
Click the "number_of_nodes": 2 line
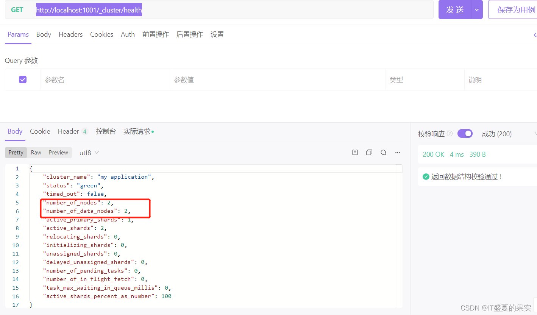pyautogui.click(x=78, y=203)
